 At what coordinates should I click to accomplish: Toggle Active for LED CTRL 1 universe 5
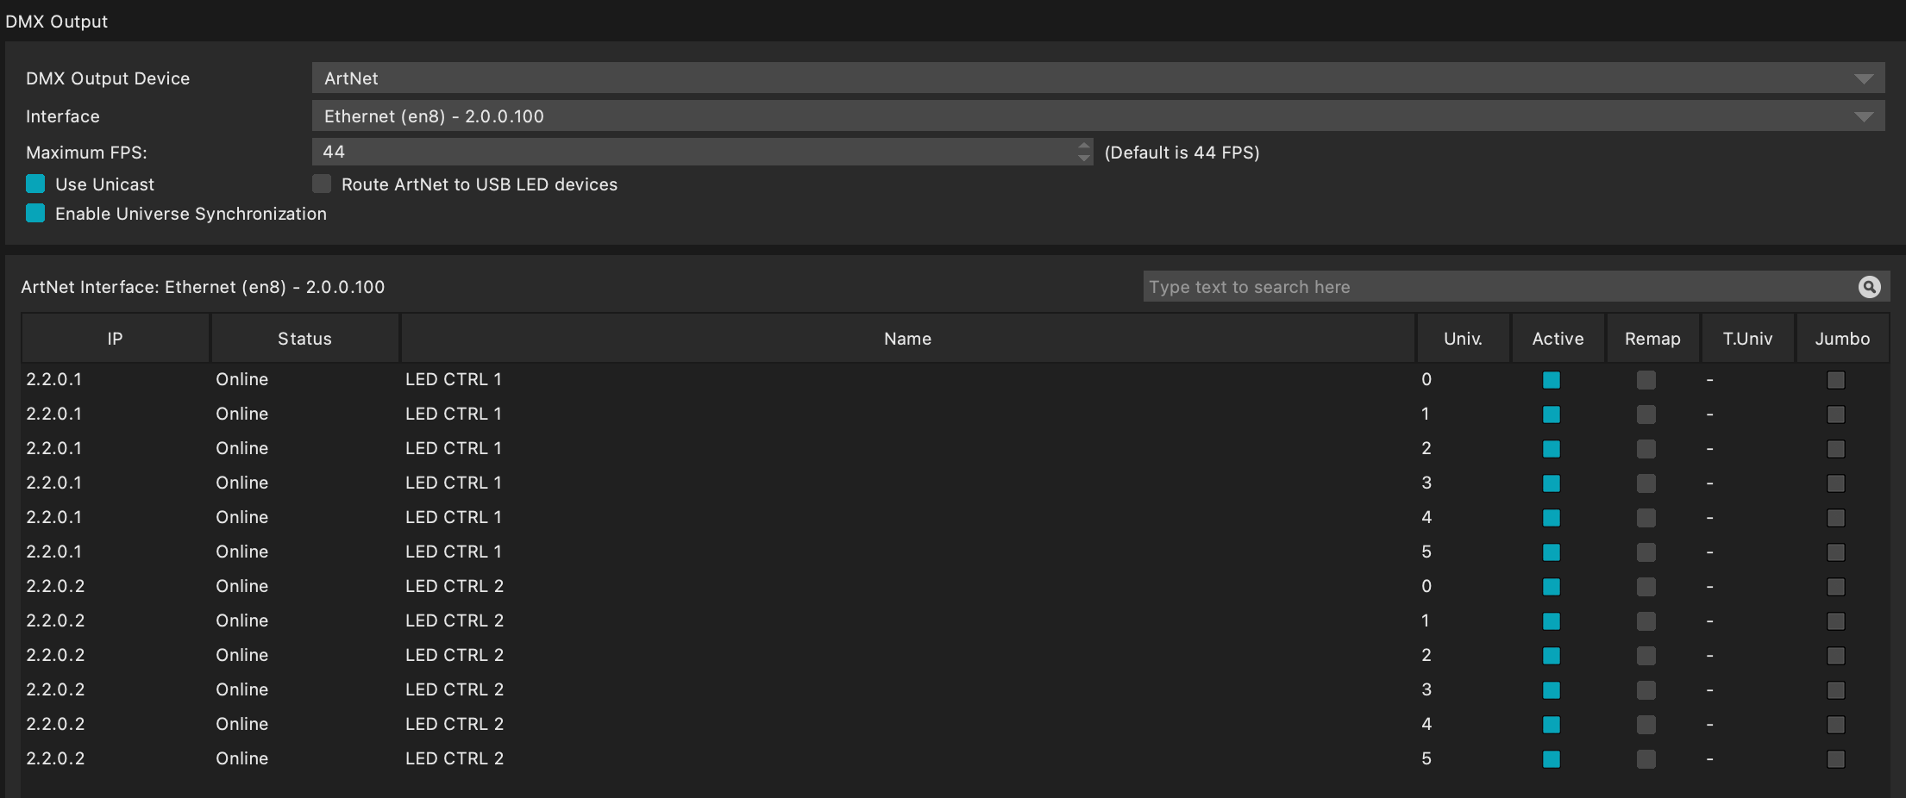pyautogui.click(x=1552, y=552)
